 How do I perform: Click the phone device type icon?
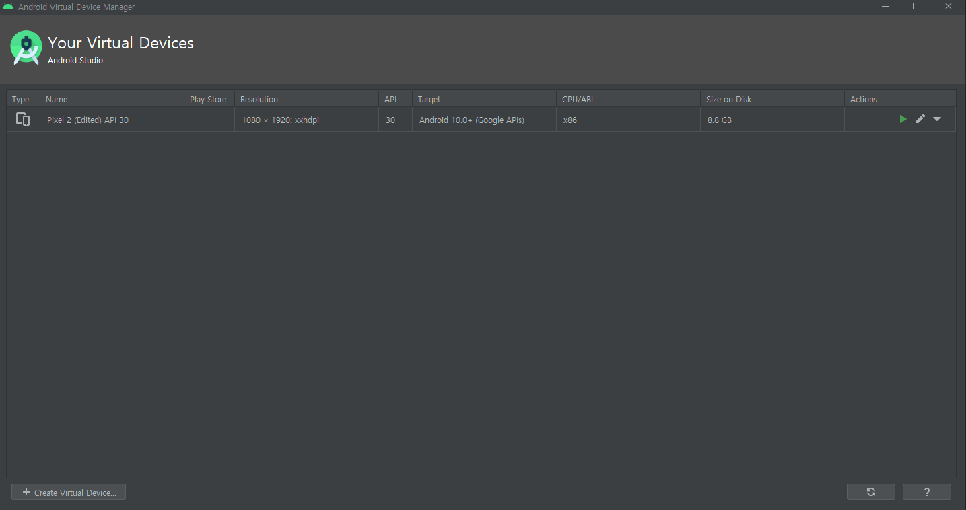23,120
